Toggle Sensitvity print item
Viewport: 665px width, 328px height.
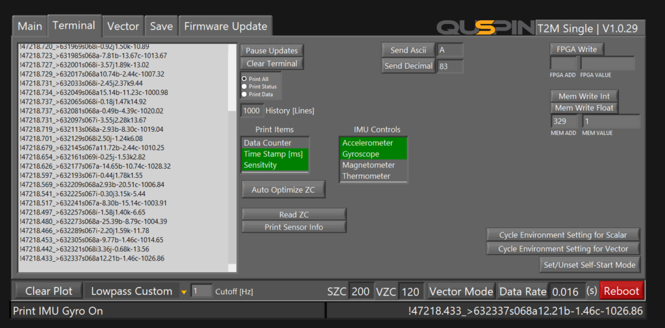[275, 165]
